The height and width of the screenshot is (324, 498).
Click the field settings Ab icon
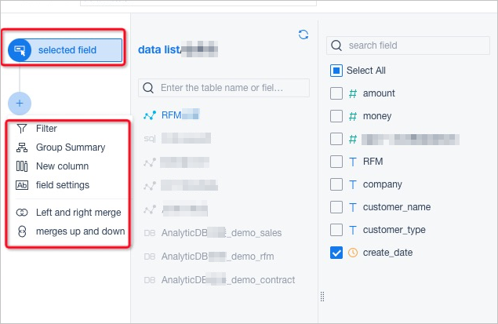22,185
